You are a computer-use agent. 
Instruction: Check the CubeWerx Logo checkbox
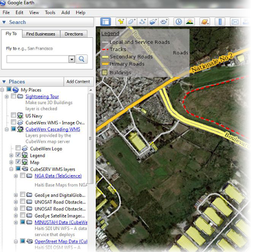[18, 148]
